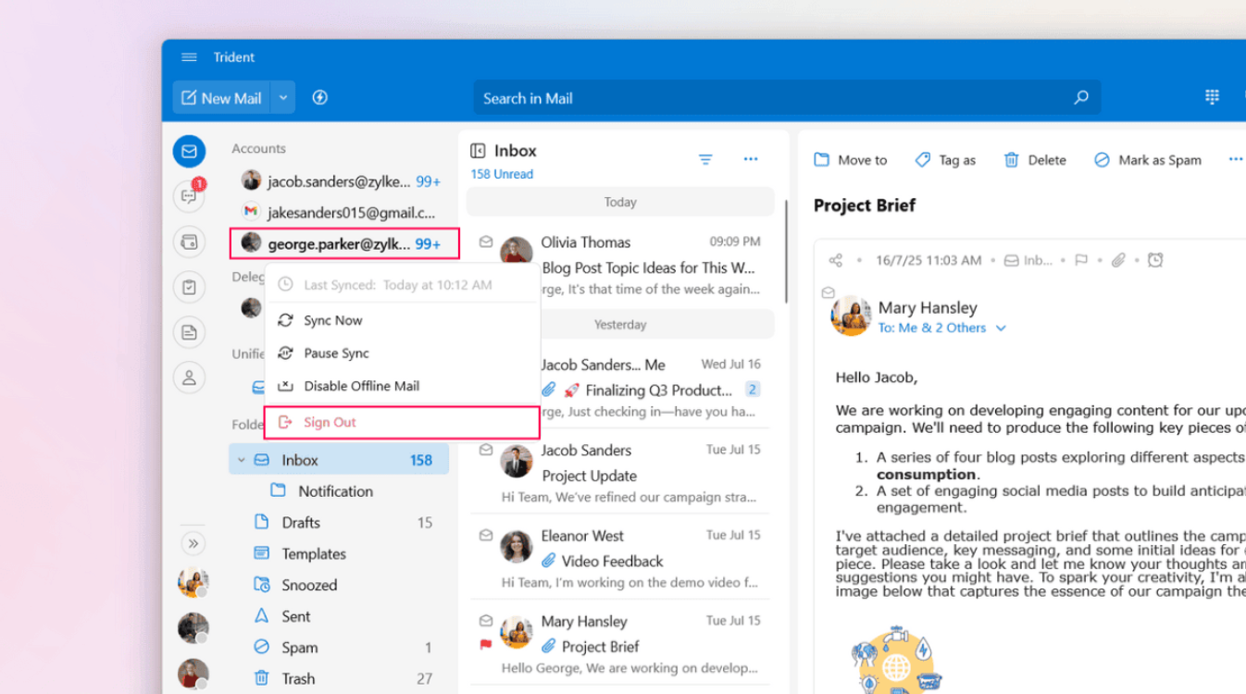Collapse the Inbox folder tree chevron

pyautogui.click(x=242, y=460)
